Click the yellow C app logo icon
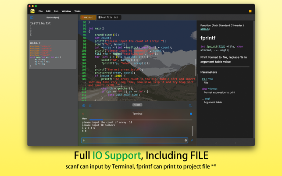Image resolution: width=282 pixels, height=176 pixels. point(32,11)
